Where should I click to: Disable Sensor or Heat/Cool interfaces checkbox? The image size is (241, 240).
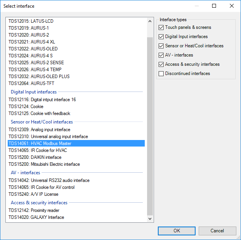pos(161,46)
